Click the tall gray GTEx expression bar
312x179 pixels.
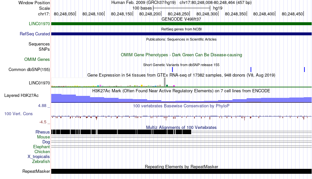165,82
